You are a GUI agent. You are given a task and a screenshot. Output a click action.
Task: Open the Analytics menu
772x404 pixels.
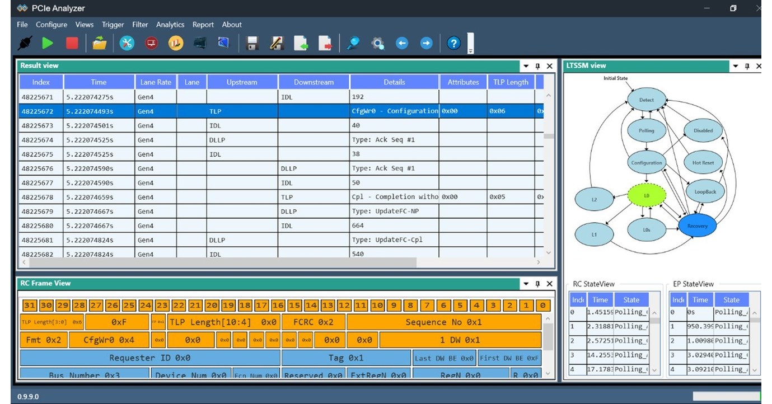(x=170, y=25)
